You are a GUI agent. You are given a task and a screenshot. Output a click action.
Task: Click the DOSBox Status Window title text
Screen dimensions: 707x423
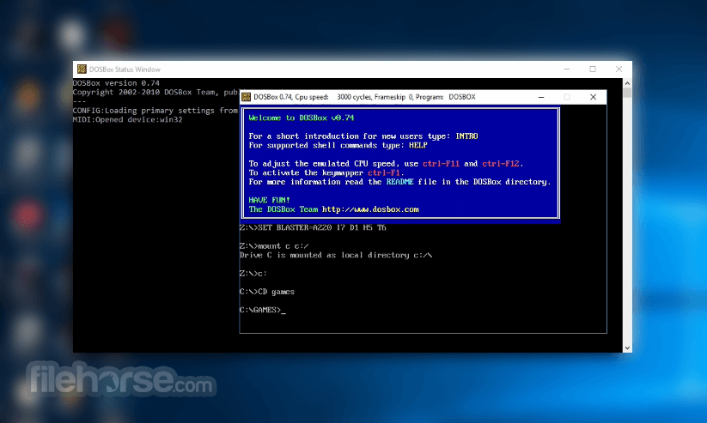point(125,69)
